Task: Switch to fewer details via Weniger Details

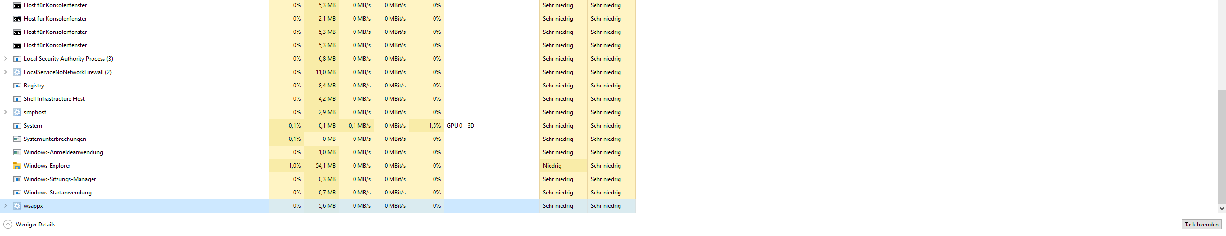Action: pyautogui.click(x=35, y=225)
